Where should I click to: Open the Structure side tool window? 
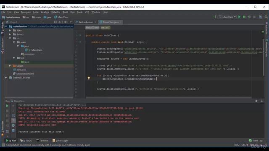[3, 46]
